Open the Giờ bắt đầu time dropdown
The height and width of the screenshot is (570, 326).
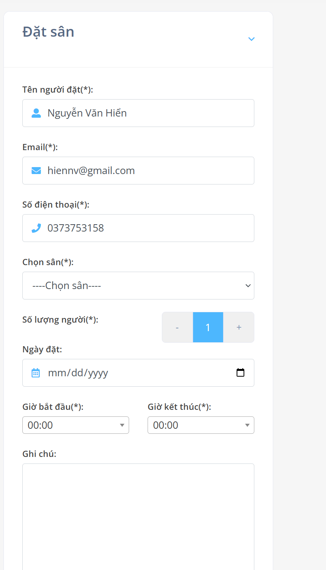(x=76, y=425)
